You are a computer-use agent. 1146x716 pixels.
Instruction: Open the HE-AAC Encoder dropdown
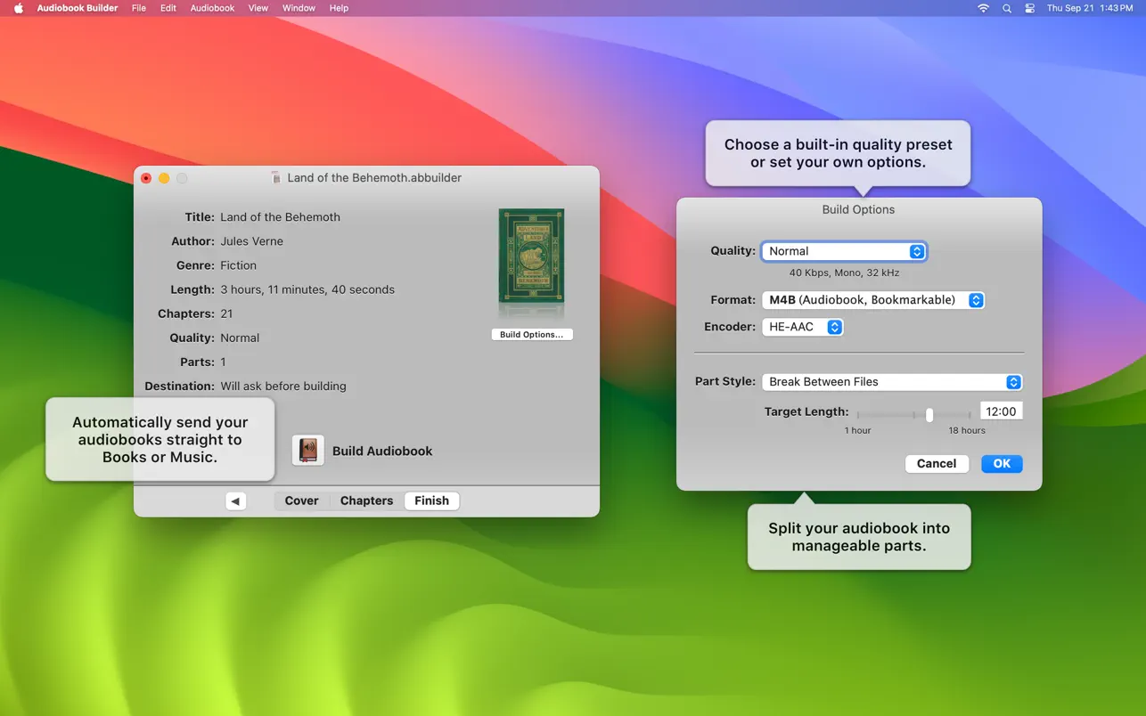[802, 327]
